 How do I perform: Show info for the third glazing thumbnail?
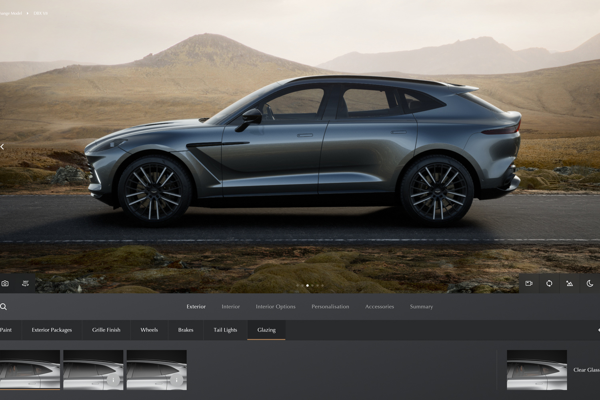coord(176,380)
